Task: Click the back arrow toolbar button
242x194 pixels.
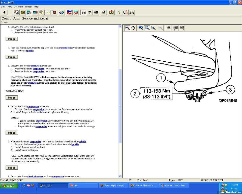Action: pos(4,12)
